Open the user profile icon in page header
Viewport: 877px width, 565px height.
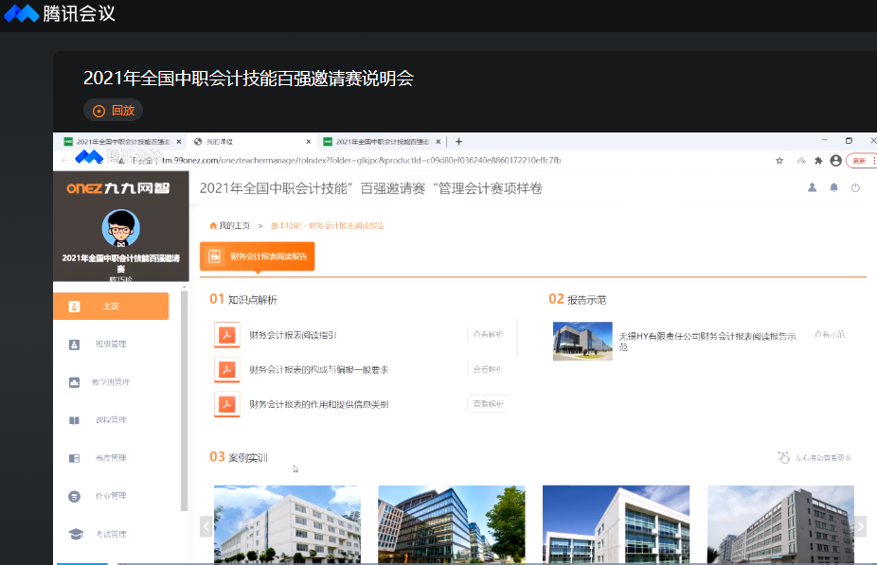(812, 188)
